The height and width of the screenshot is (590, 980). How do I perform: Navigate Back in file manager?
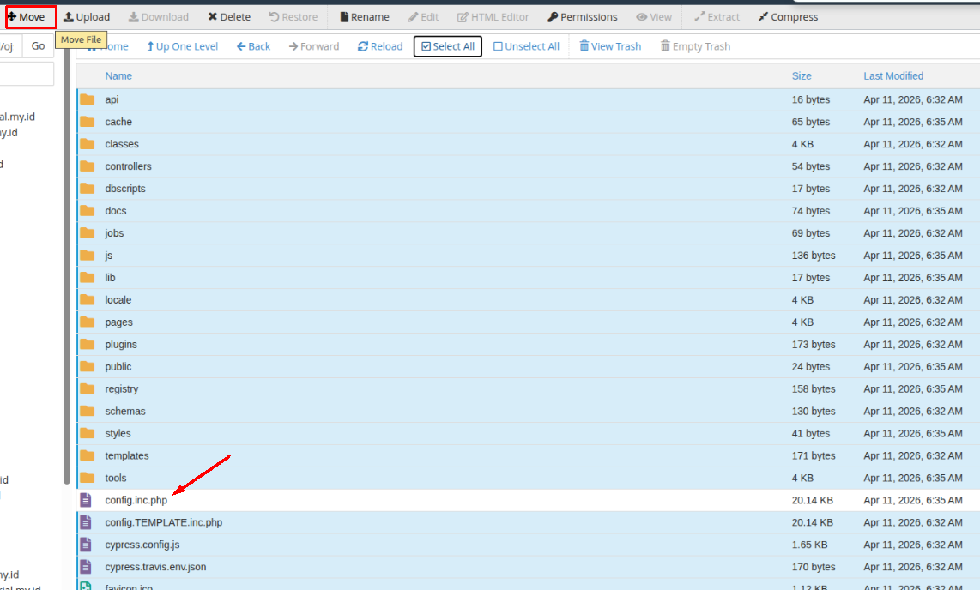click(x=253, y=46)
